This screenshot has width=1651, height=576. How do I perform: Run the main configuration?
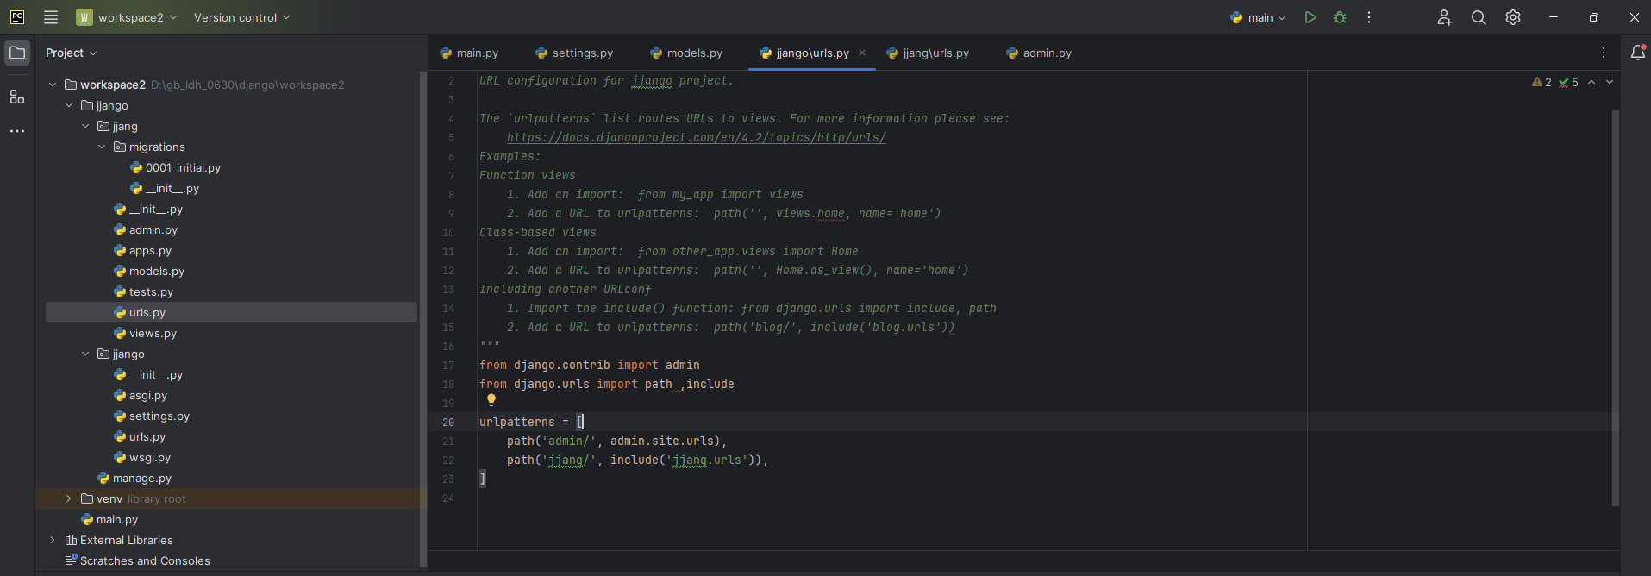click(x=1310, y=17)
